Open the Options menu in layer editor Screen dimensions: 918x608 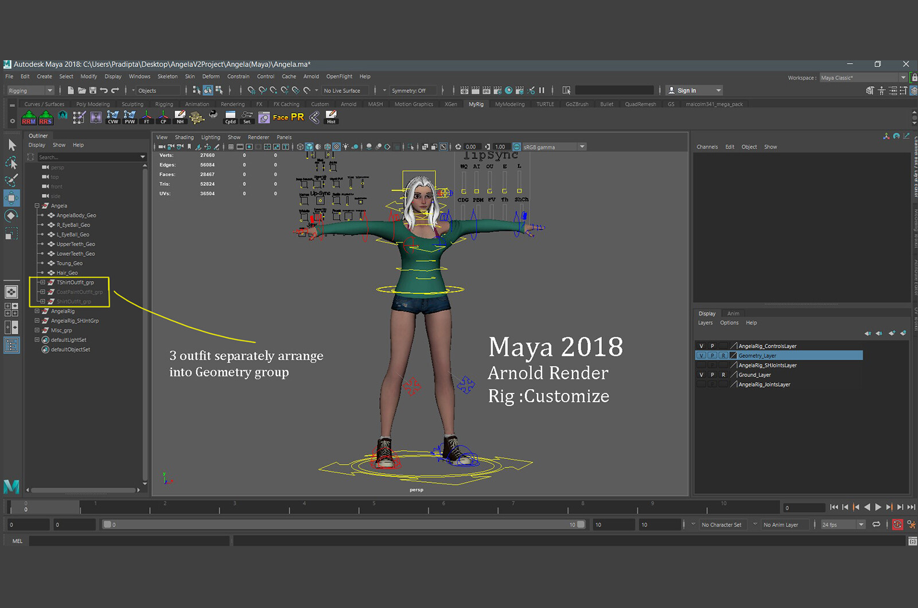(x=729, y=323)
